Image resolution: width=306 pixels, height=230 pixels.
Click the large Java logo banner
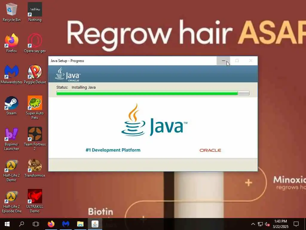coord(154,120)
